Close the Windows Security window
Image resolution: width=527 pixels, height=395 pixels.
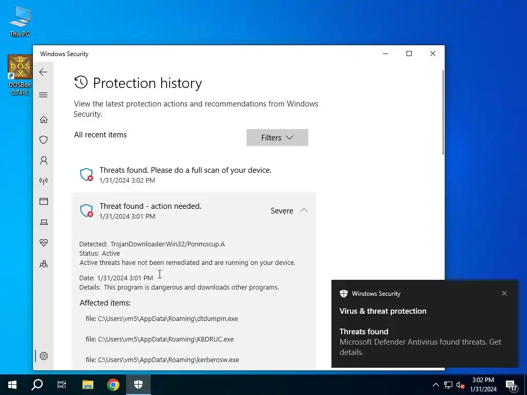click(433, 53)
